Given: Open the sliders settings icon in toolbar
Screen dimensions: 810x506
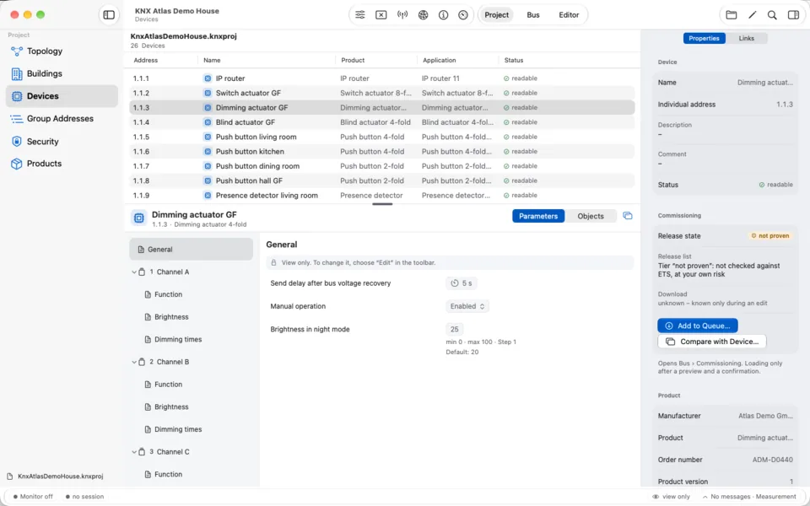Looking at the screenshot, I should (x=360, y=15).
